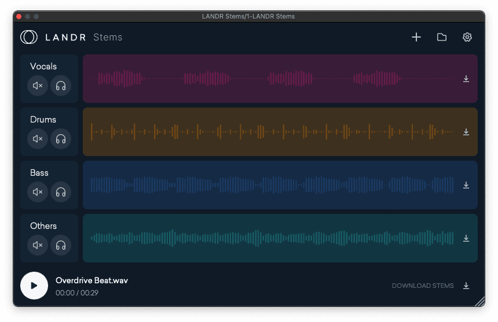Open the settings gear
The image size is (498, 322).
click(467, 38)
